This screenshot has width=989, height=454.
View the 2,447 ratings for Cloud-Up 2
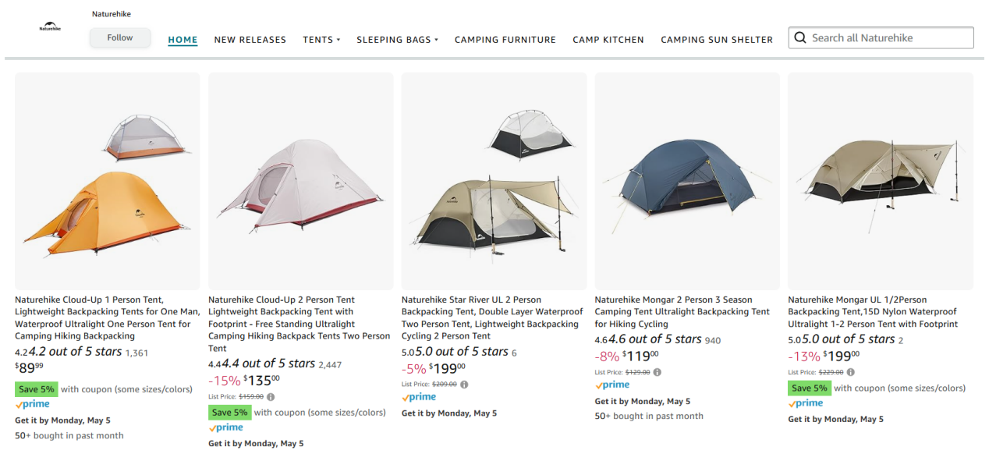(x=330, y=364)
